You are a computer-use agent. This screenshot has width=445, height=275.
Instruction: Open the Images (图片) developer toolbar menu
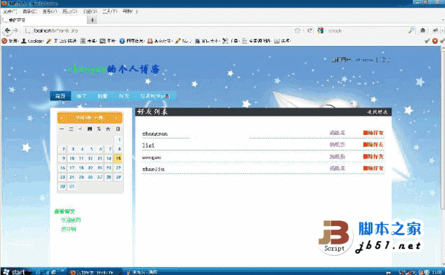[108, 41]
